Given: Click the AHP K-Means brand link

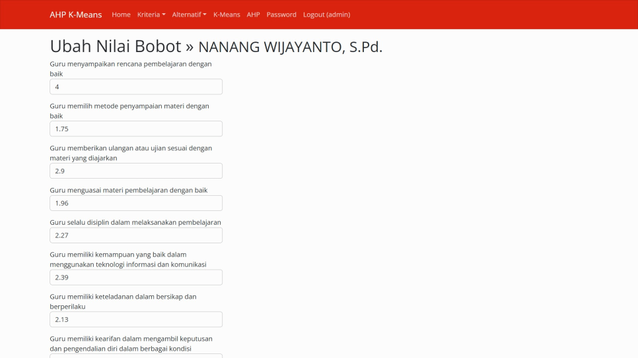Looking at the screenshot, I should pos(75,15).
